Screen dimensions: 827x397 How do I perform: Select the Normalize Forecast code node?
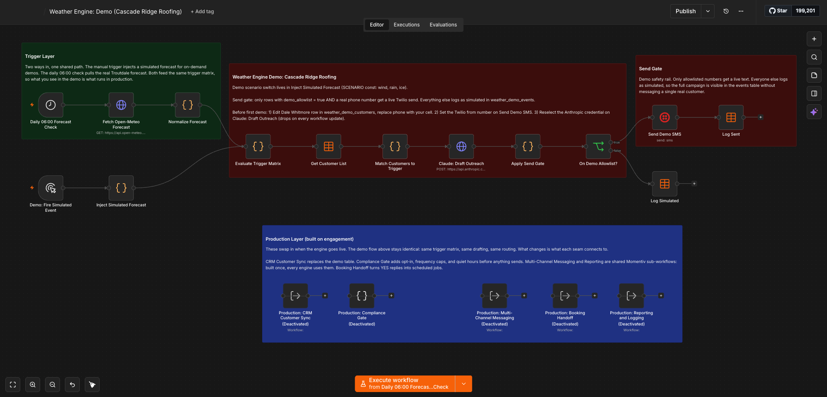click(x=188, y=105)
